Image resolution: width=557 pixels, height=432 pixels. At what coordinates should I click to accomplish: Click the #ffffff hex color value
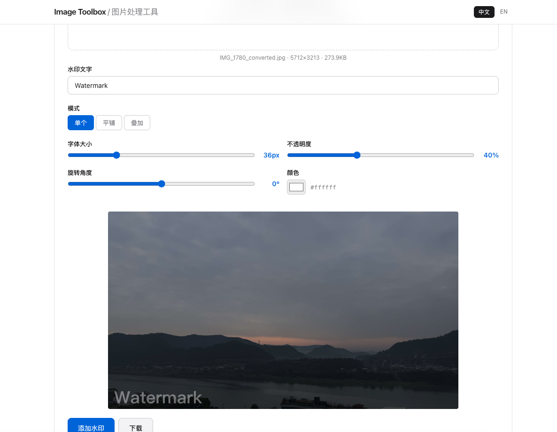coord(323,188)
